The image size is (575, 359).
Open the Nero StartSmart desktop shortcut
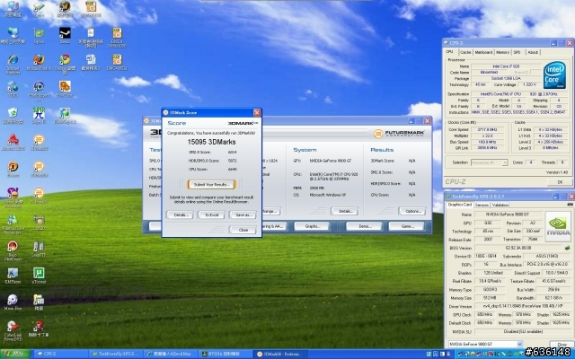coord(13,250)
